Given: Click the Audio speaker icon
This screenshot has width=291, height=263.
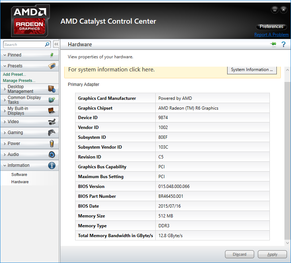Looking at the screenshot, I should click(x=52, y=154).
